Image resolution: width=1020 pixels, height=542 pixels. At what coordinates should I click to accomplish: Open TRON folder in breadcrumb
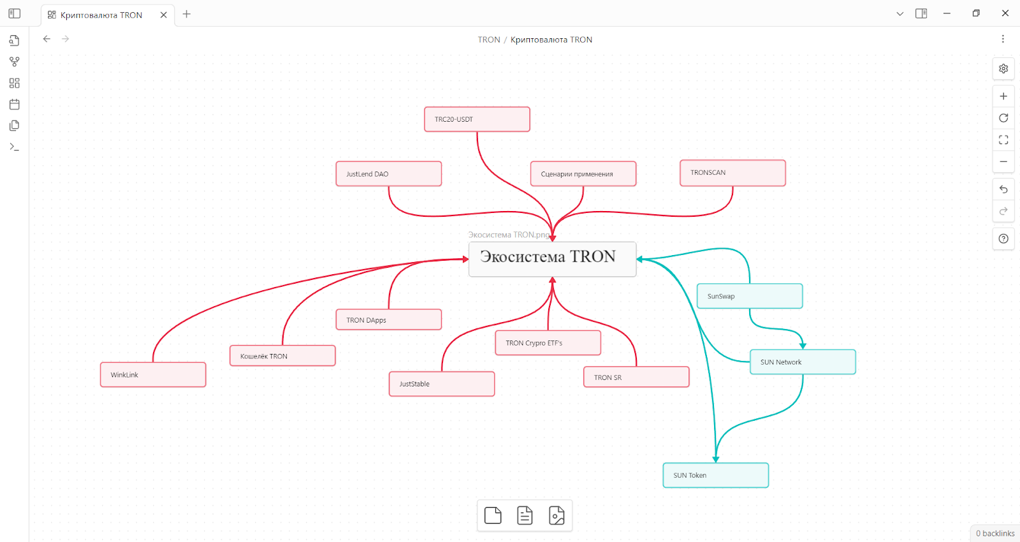tap(489, 40)
